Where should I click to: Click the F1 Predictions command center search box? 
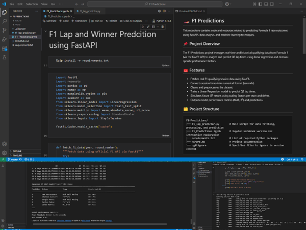(155, 4)
